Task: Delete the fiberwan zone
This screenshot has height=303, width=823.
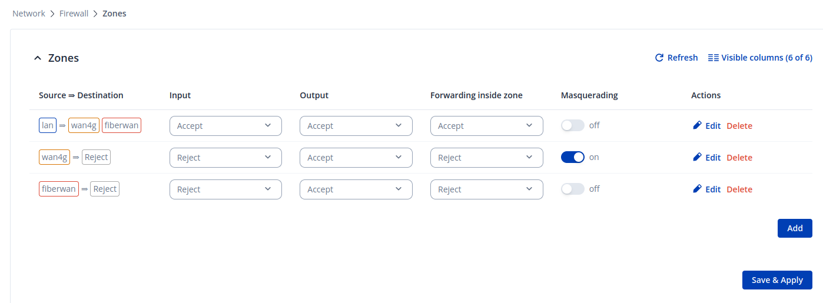Action: [739, 189]
